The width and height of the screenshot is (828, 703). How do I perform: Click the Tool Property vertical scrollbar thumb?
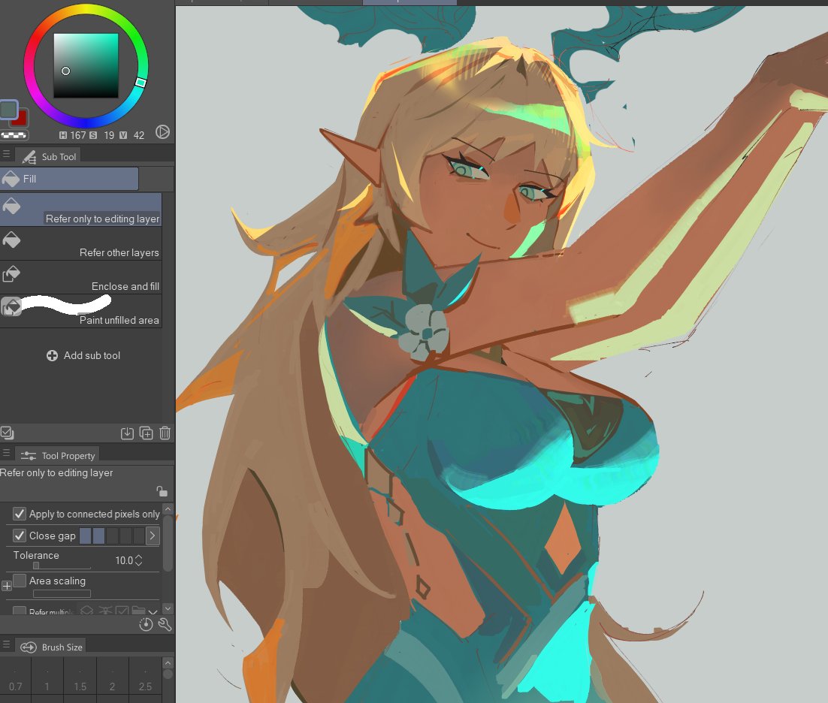coord(168,544)
